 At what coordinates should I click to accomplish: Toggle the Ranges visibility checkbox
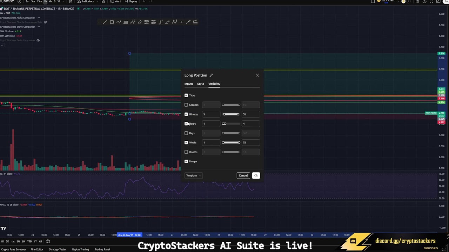(x=186, y=161)
